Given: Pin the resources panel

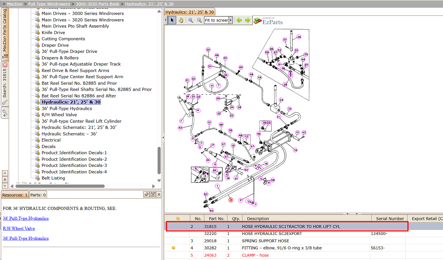Looking at the screenshot, I should tap(146, 194).
